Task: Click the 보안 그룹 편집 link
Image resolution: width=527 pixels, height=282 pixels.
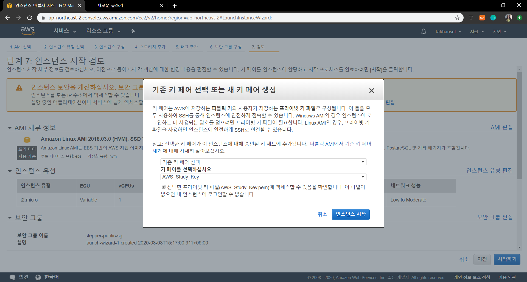Action: (x=495, y=217)
